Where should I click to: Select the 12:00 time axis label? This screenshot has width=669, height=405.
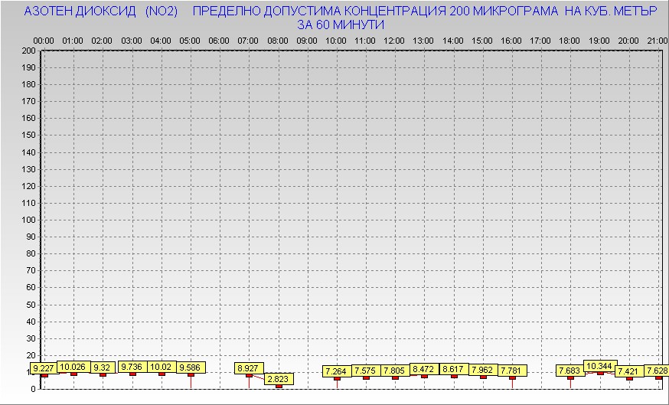(x=394, y=40)
